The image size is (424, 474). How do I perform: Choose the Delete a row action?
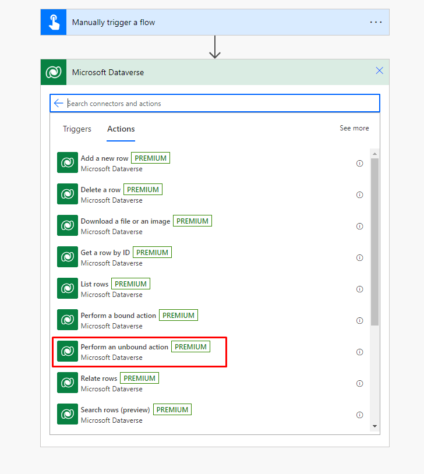(x=101, y=189)
